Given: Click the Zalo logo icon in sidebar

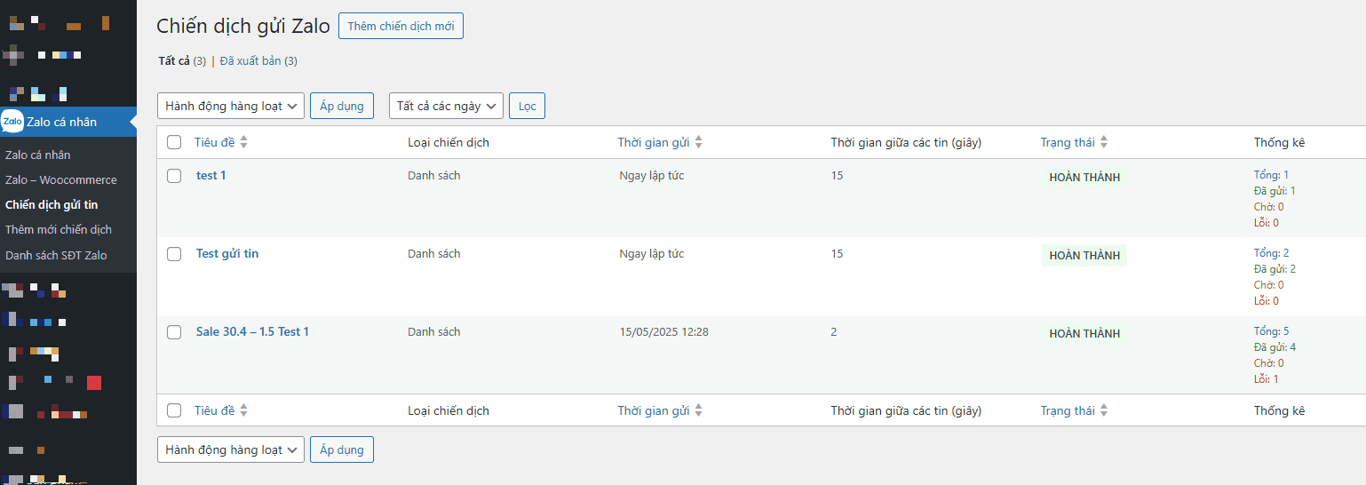Looking at the screenshot, I should point(12,122).
